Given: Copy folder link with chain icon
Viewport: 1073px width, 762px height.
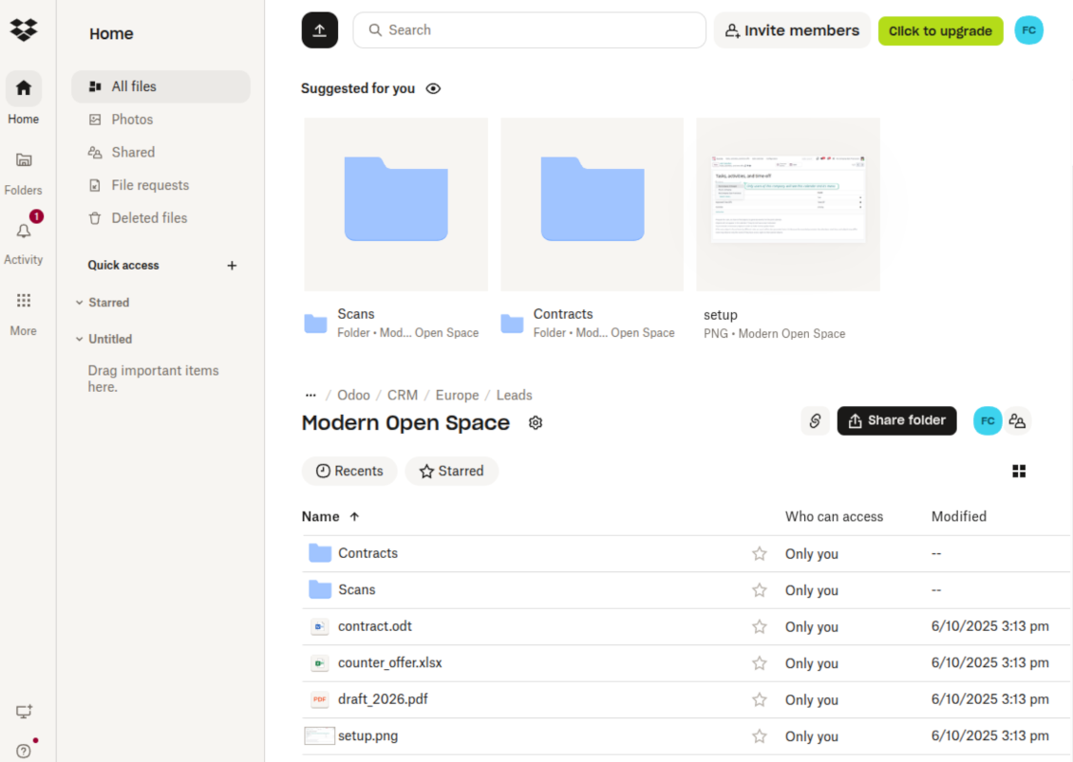Looking at the screenshot, I should [x=815, y=420].
